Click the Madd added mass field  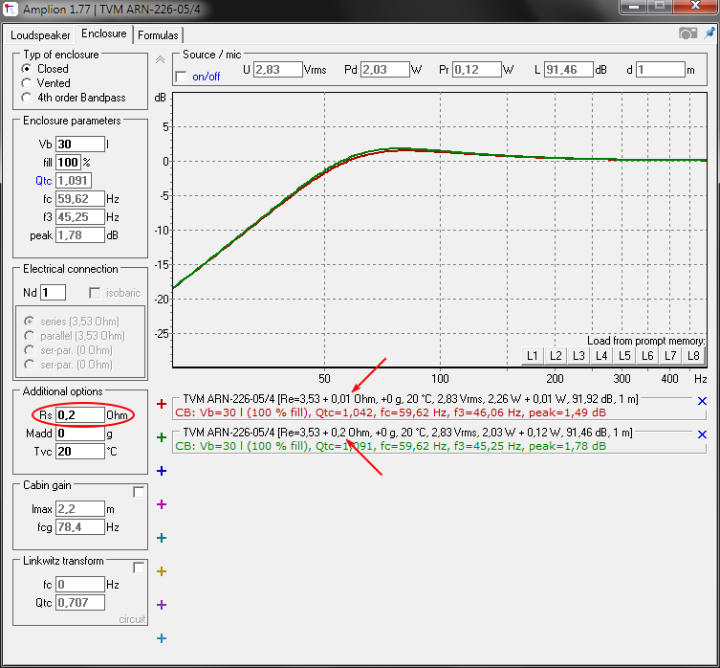tap(80, 434)
